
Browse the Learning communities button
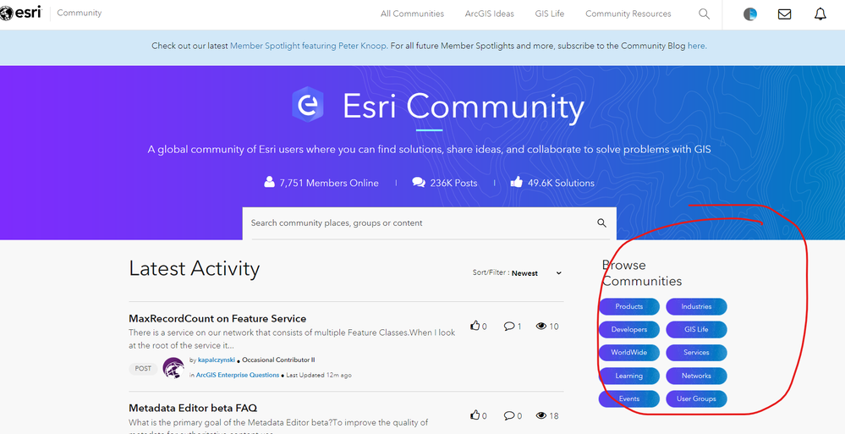[629, 376]
